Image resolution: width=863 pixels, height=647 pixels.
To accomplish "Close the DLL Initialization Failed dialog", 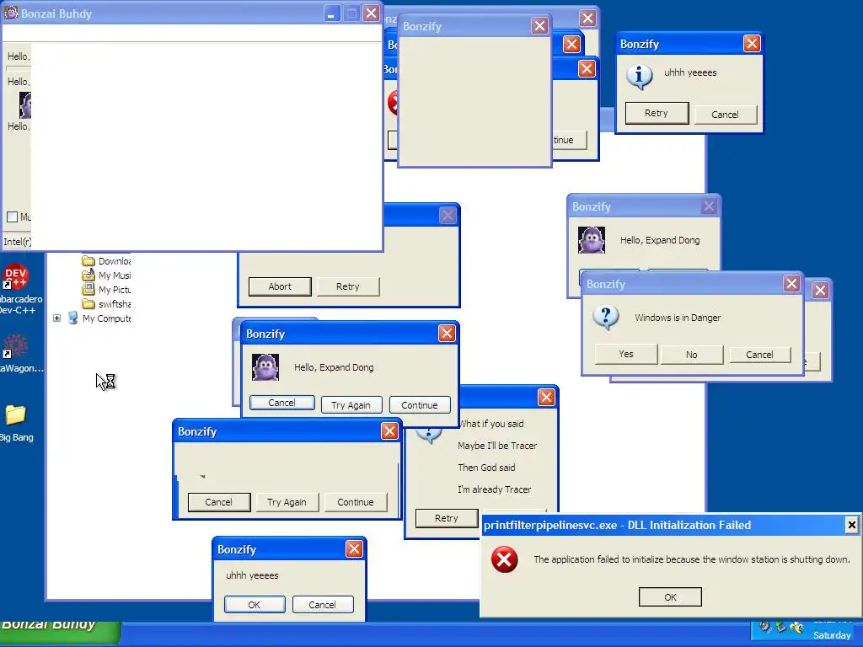I will pos(851,525).
